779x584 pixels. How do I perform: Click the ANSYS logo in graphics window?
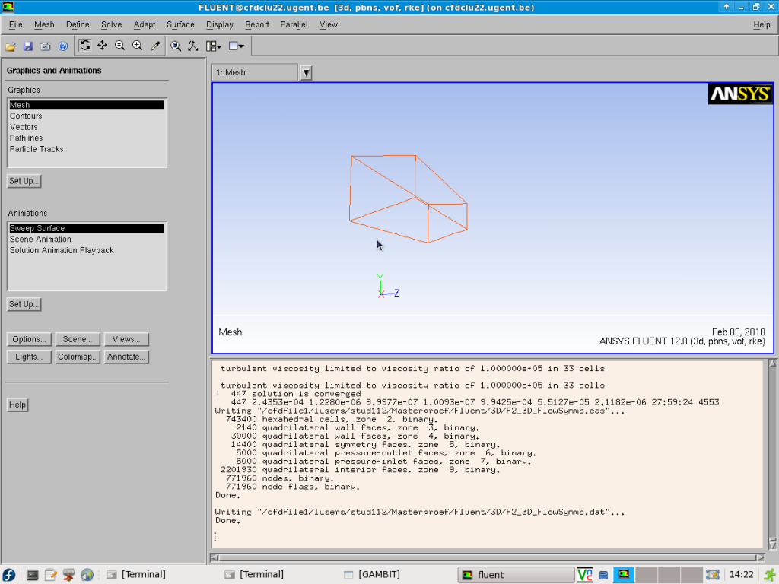[x=740, y=94]
